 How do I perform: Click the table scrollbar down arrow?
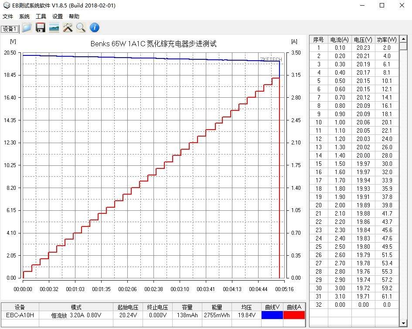[x=403, y=323]
